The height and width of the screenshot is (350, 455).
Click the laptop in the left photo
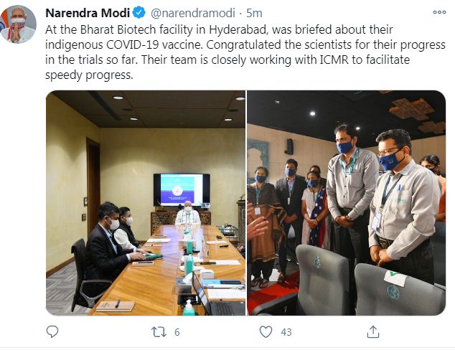[217, 297]
